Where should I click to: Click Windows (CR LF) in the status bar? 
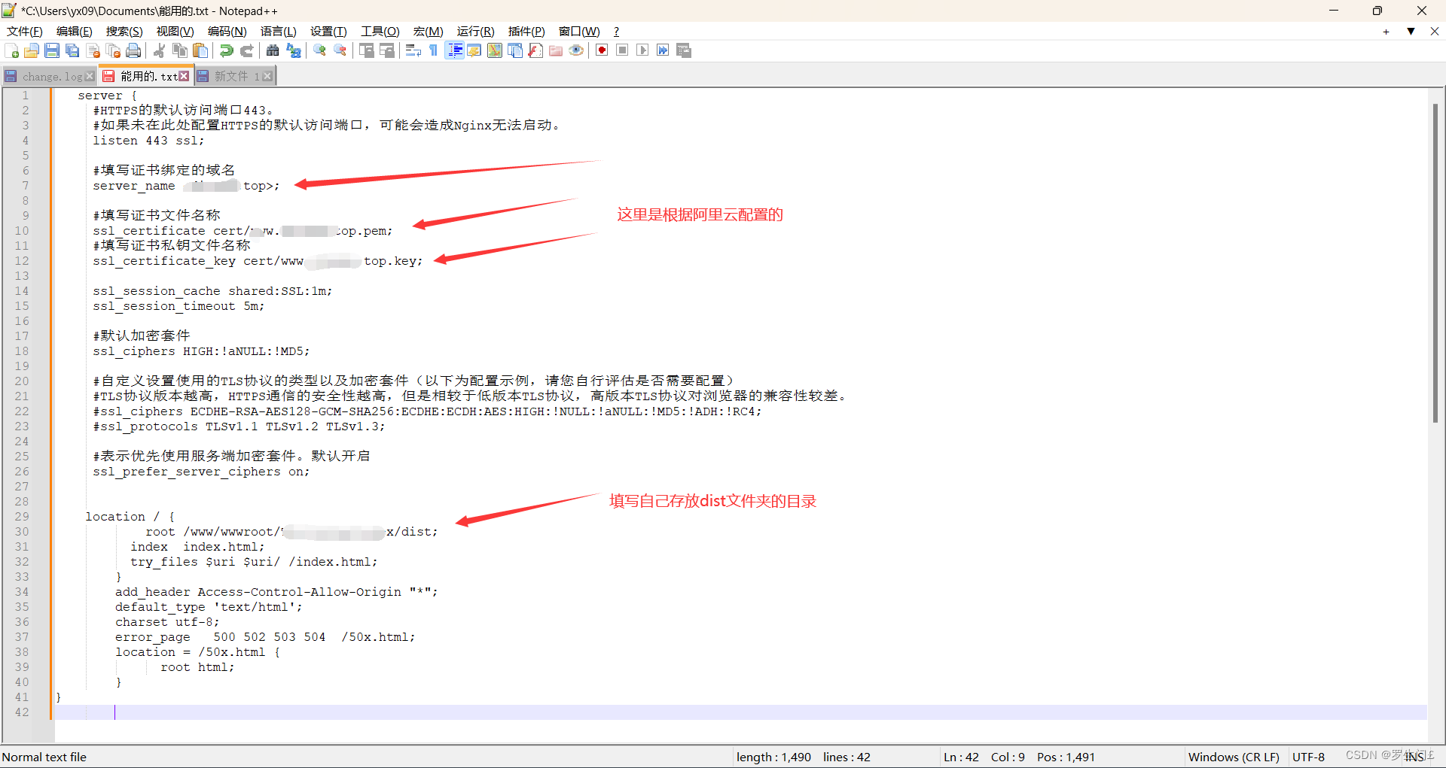[1234, 757]
